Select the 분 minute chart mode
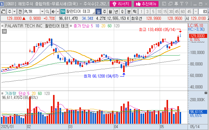This screenshot has width=209, height=130. pos(129,12)
